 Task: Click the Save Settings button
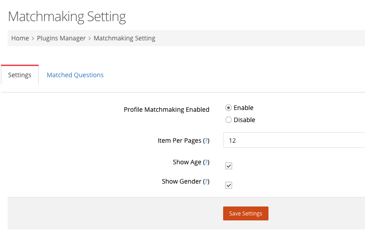click(x=246, y=213)
